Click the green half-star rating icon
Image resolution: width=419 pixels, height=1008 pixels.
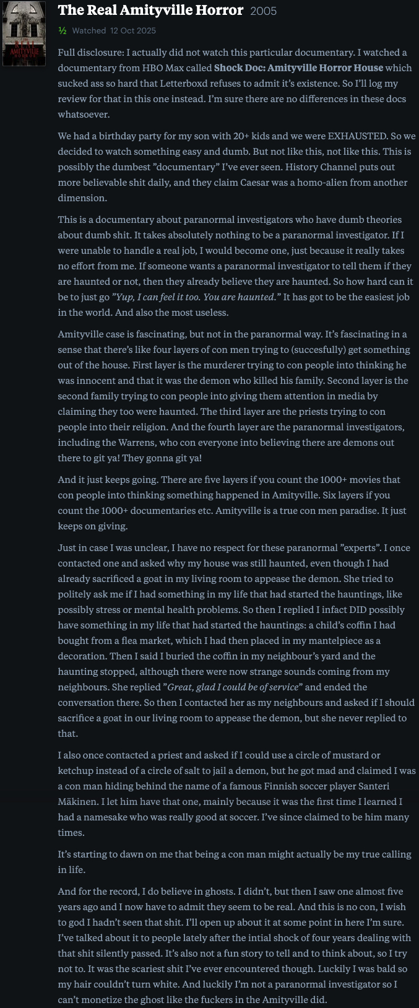pos(63,30)
